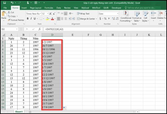Open Underline style dropdown arrow

point(37,19)
